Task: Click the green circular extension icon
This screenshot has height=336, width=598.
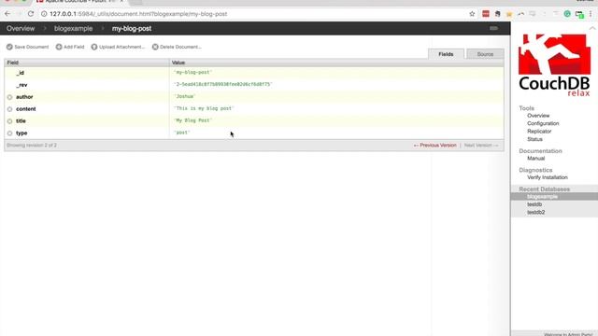Action: pos(567,14)
